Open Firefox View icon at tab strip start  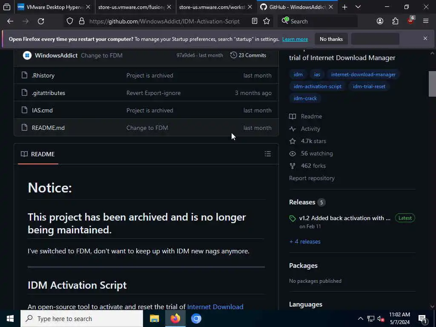[7, 7]
